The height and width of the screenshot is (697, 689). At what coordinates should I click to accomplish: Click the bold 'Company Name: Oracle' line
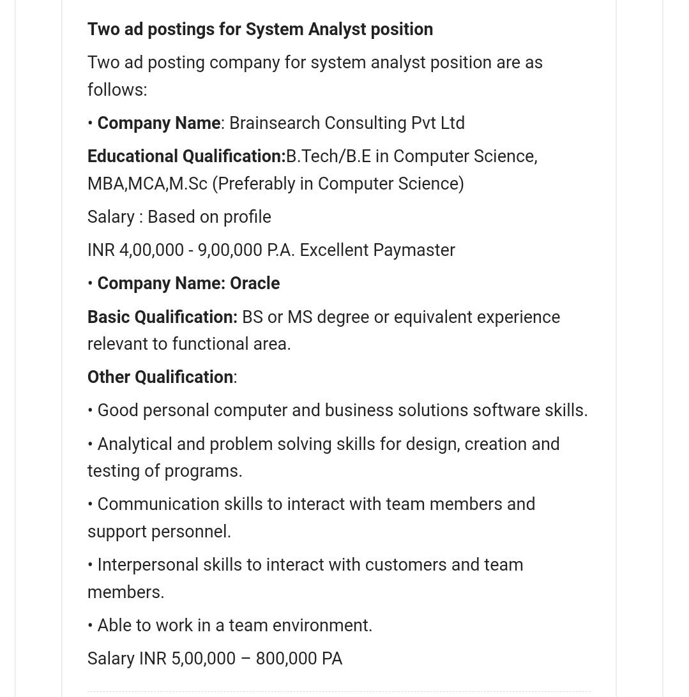tap(188, 283)
